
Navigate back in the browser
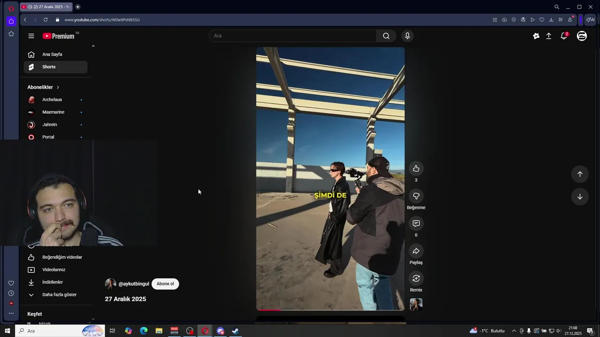25,20
